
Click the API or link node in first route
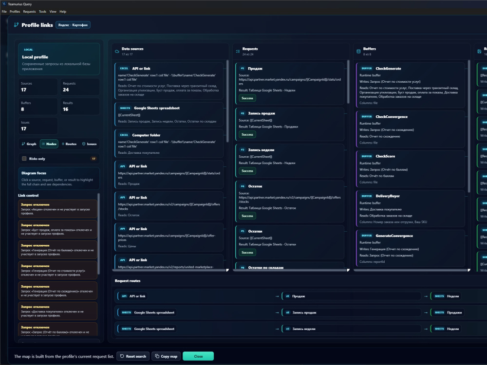[x=132, y=296]
